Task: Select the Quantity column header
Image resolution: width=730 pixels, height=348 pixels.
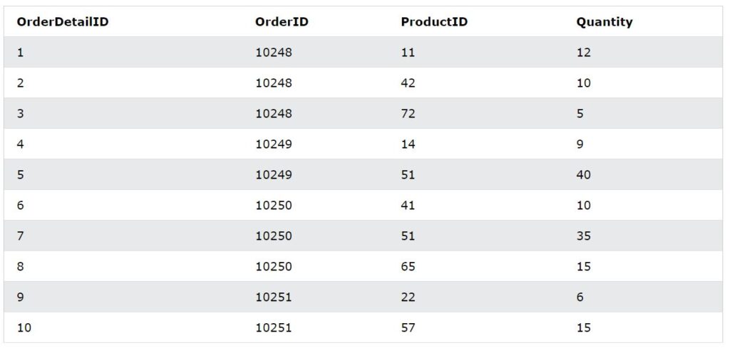Action: (x=605, y=22)
